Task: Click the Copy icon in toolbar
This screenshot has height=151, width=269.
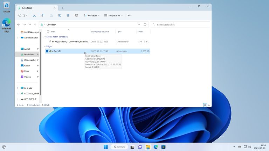Action: [x=43, y=15]
